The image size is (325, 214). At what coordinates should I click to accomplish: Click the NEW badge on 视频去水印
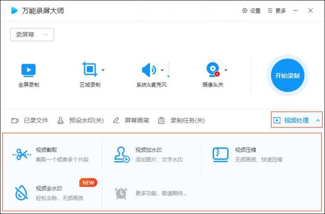point(88,182)
